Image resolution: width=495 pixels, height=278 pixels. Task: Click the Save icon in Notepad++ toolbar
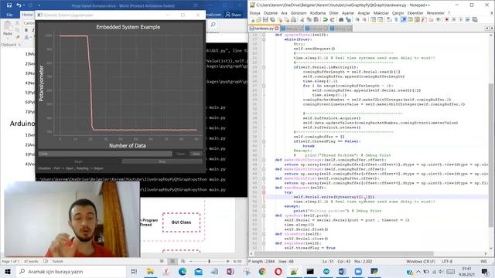265,19
